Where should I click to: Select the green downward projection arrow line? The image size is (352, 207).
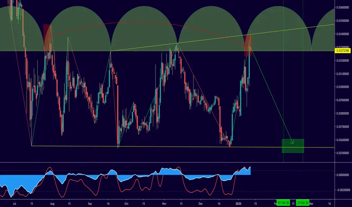(x=272, y=95)
